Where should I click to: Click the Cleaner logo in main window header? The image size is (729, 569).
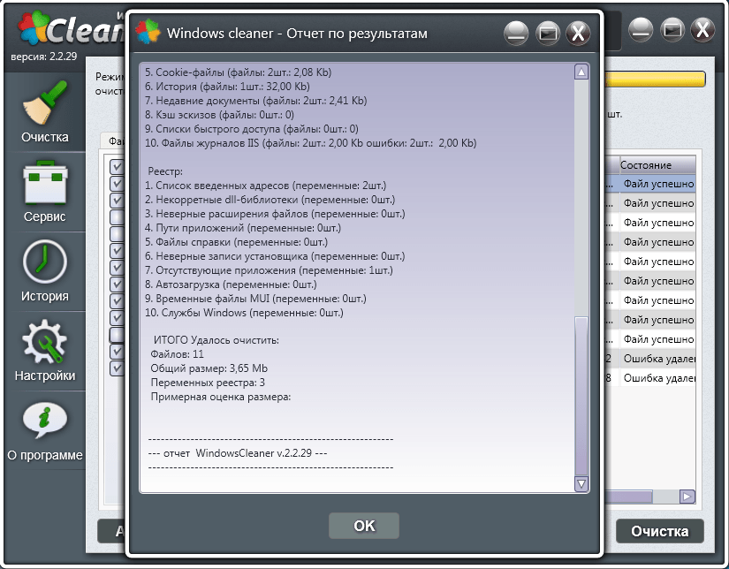(70, 28)
